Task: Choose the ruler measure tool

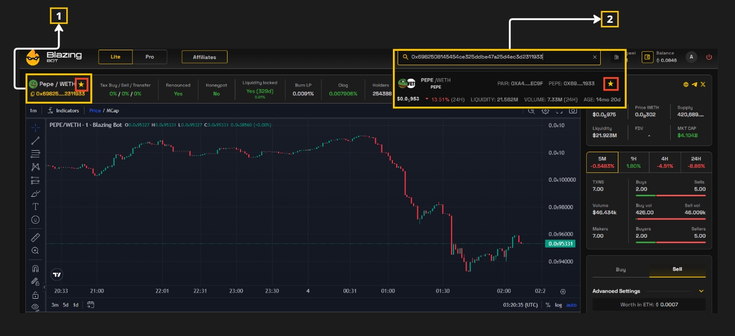Action: click(x=35, y=237)
